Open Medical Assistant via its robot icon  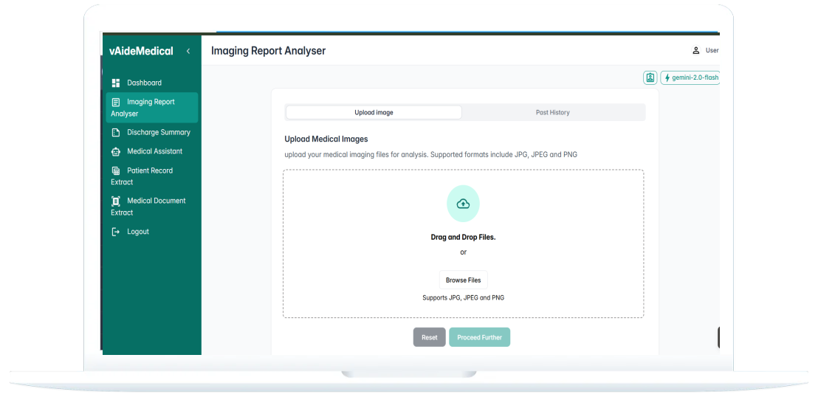tap(115, 151)
